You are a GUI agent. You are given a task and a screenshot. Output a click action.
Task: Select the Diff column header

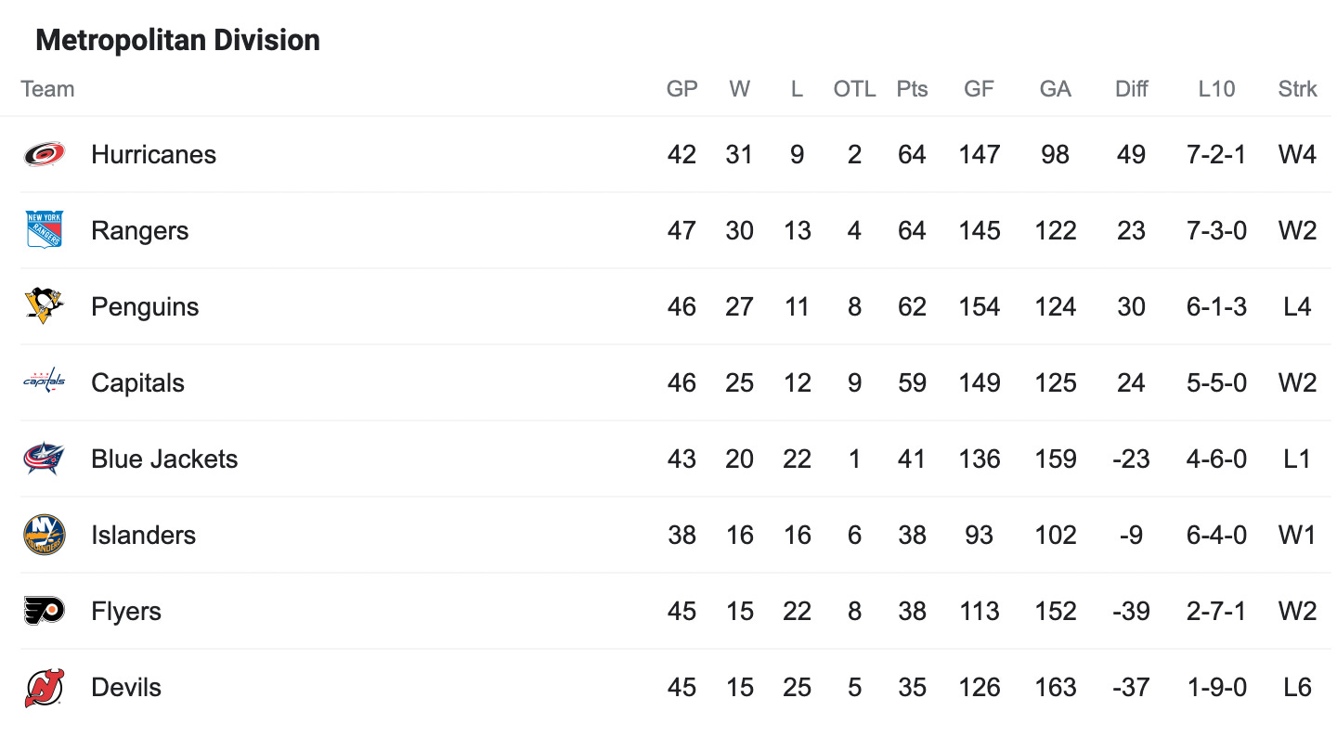click(1131, 89)
